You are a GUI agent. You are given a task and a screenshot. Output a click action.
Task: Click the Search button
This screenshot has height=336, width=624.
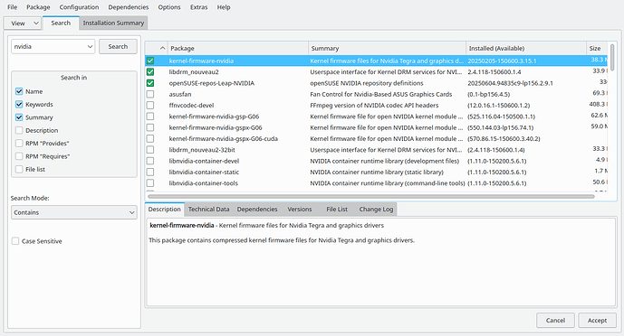click(x=118, y=46)
